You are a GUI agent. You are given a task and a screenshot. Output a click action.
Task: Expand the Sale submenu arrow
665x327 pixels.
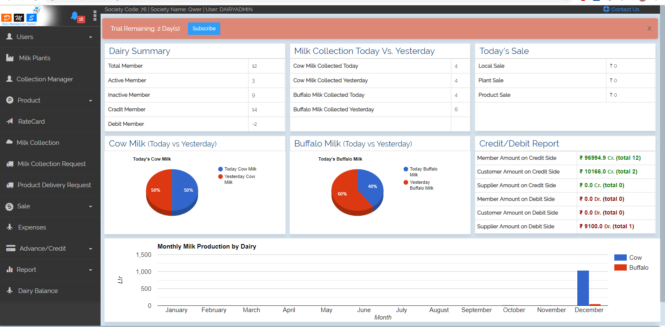click(91, 207)
